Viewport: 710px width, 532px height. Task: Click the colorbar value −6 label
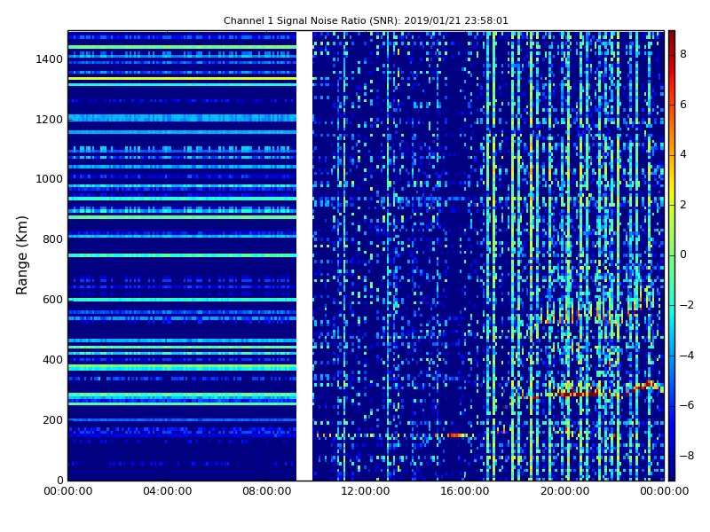(687, 405)
